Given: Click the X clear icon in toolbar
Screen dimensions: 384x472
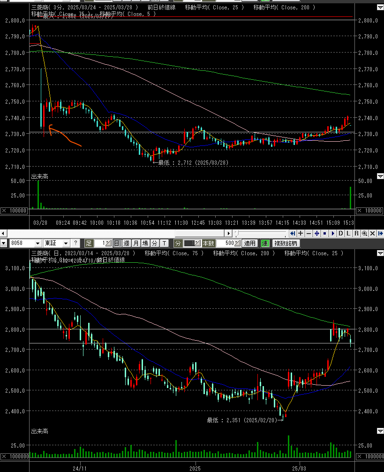Looking at the screenshot, I should coord(372,233).
